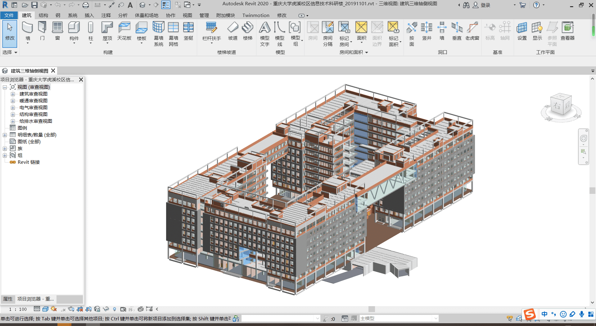Click the Save icon in quick access toolbar
The image size is (596, 326).
(34, 5)
